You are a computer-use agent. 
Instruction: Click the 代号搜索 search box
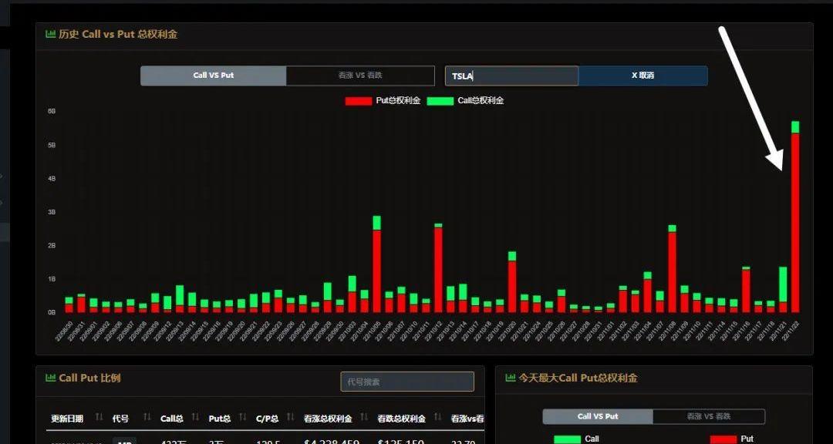pyautogui.click(x=406, y=382)
